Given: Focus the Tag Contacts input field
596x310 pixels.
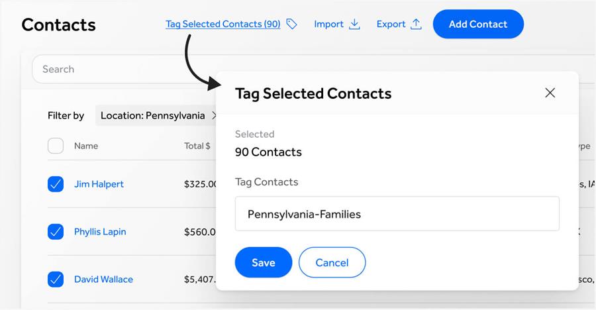Looking at the screenshot, I should pos(397,214).
